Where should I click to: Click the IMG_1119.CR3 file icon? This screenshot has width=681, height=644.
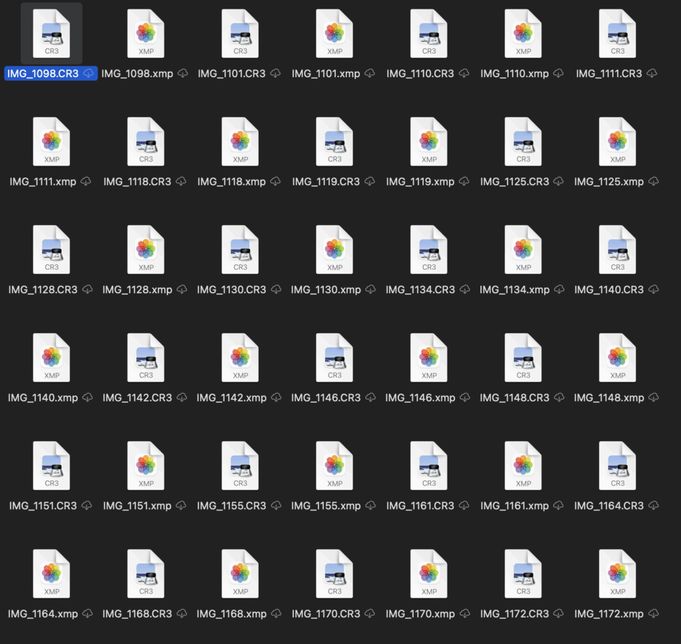click(335, 141)
